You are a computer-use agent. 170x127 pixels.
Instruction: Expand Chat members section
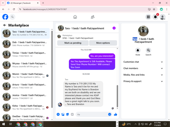143,68
